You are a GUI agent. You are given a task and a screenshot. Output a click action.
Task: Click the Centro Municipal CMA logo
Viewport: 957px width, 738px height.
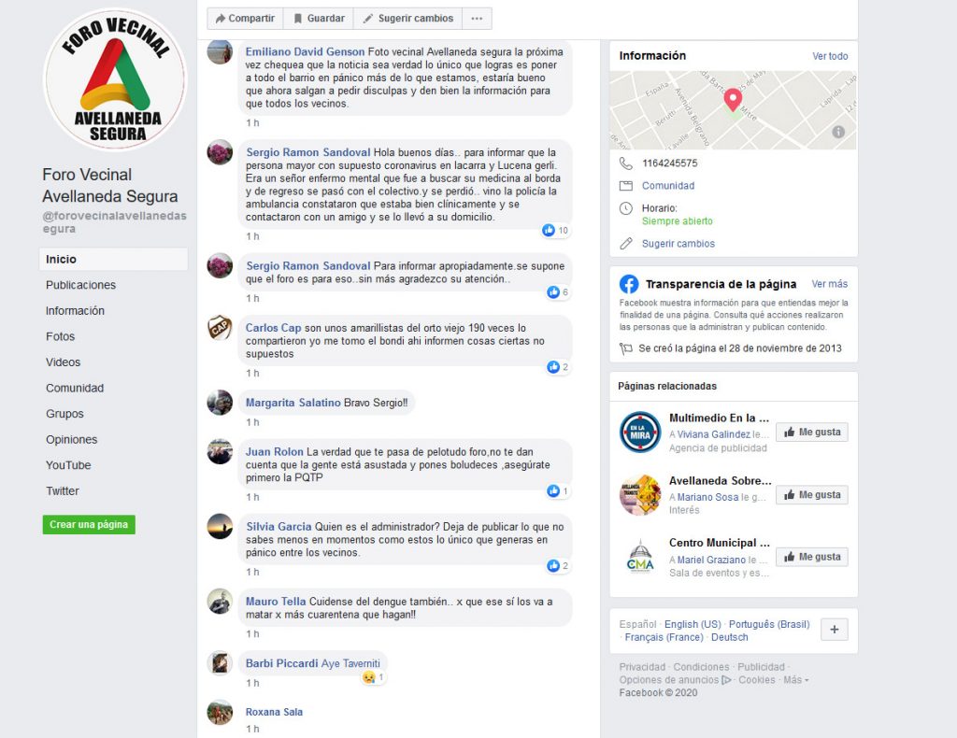point(640,557)
